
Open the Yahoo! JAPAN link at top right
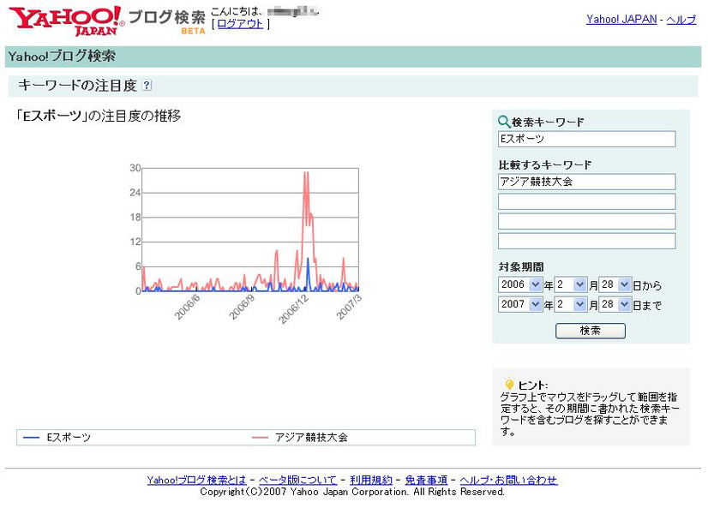621,20
